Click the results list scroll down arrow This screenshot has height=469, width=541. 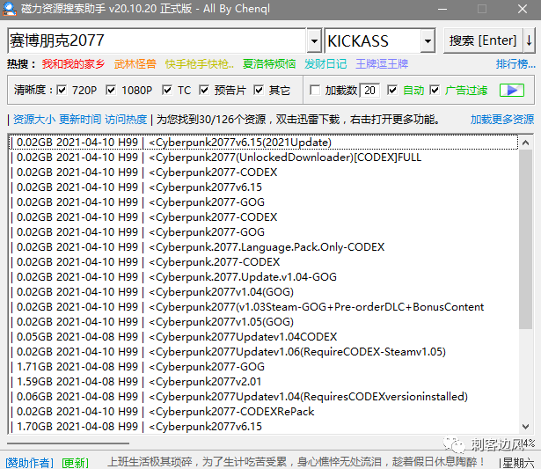tap(525, 427)
